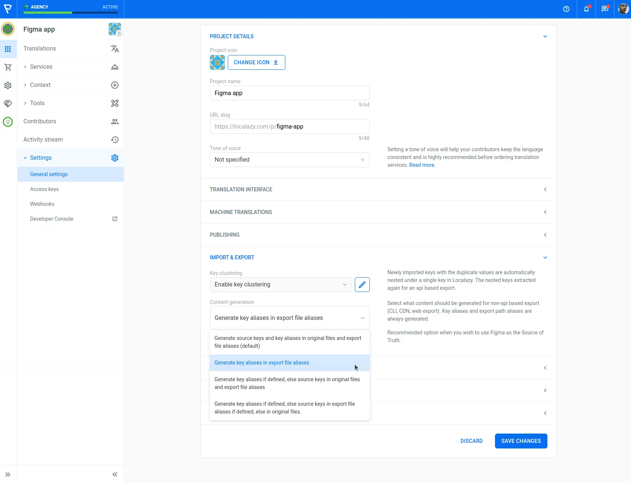Expand the Translation Interface section

tap(378, 189)
